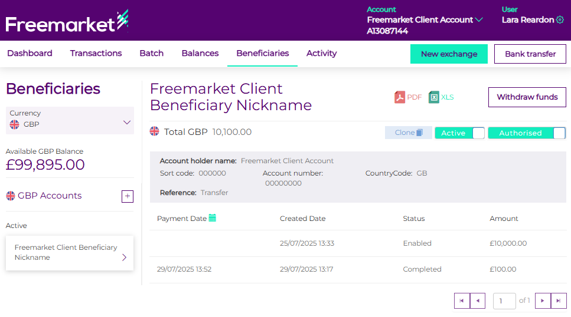Open the Payment Date calendar icon
This screenshot has width=571, height=317.
213,218
